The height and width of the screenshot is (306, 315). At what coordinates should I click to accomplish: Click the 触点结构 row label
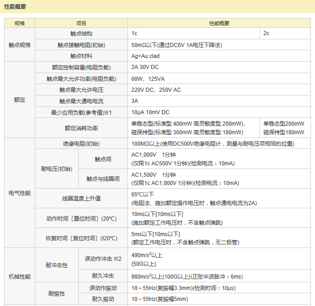pyautogui.click(x=81, y=34)
